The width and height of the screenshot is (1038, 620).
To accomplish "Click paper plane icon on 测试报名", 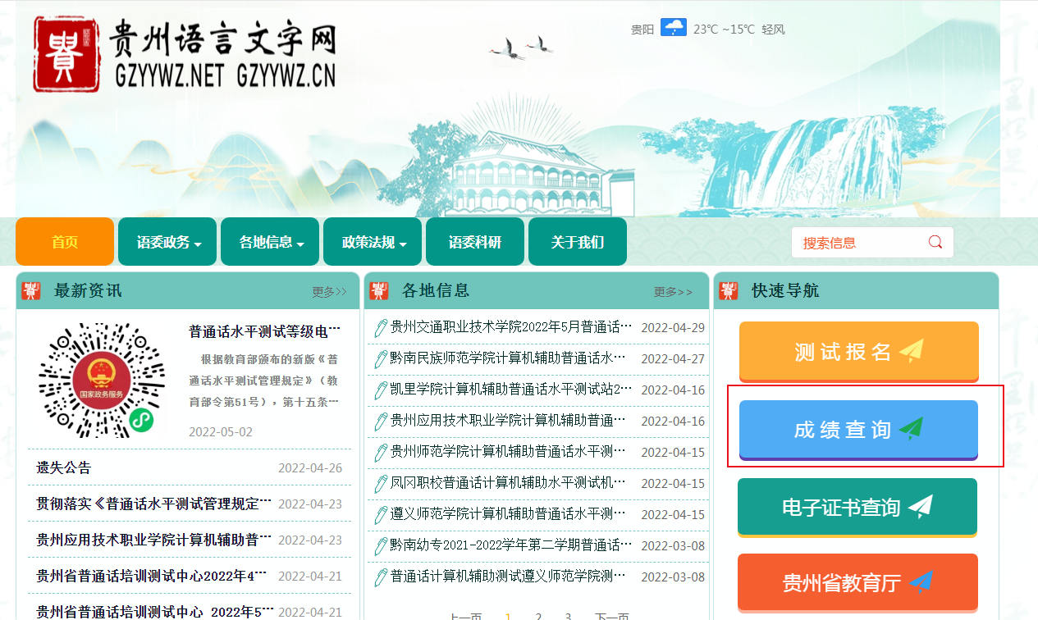I will tap(911, 351).
